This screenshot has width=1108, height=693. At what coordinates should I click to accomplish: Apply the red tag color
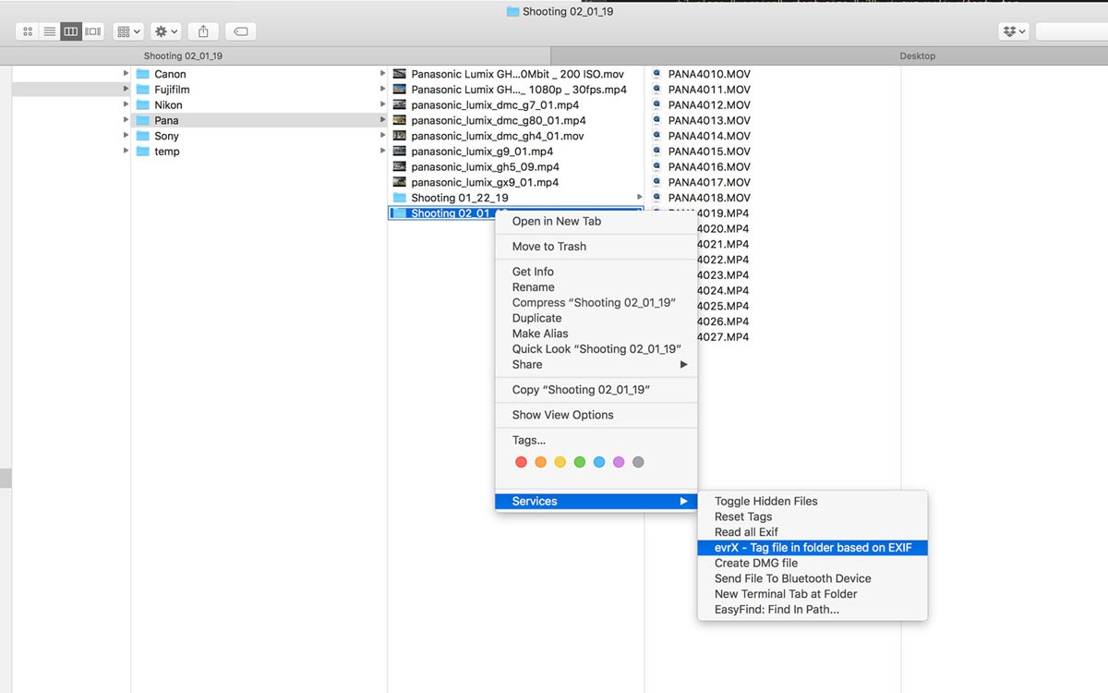tap(521, 462)
